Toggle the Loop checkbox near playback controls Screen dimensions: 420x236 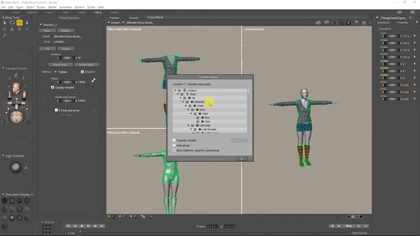tap(66, 233)
